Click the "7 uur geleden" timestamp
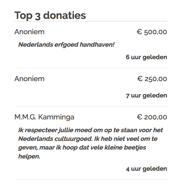This screenshot has width=181, height=196. (146, 96)
